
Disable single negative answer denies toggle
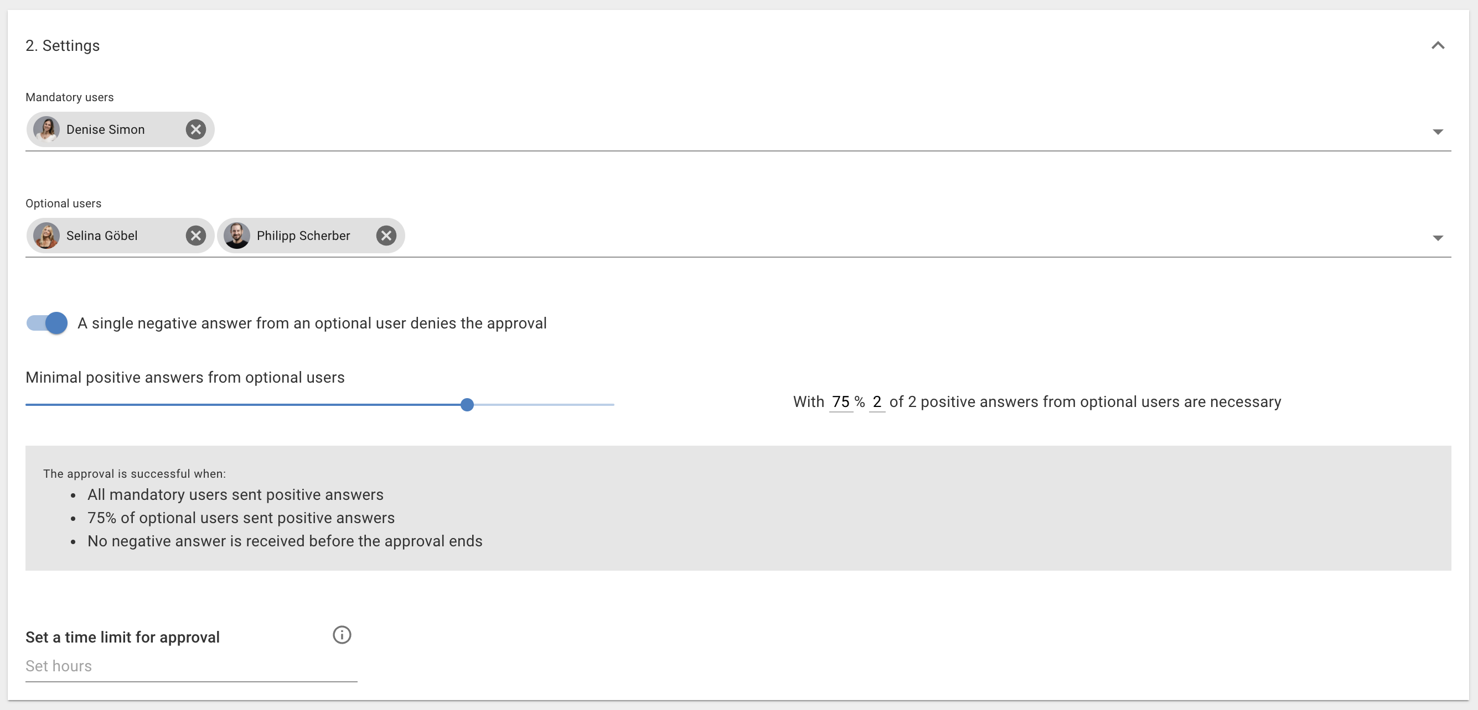47,323
